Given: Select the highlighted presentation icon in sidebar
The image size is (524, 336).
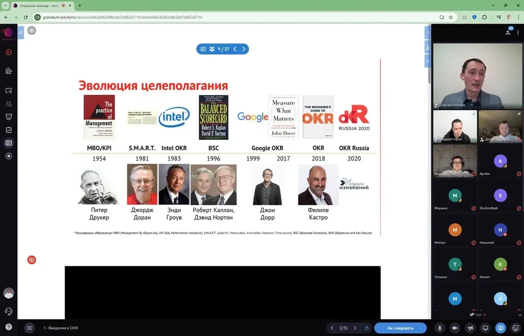Looking at the screenshot, I should 9,143.
